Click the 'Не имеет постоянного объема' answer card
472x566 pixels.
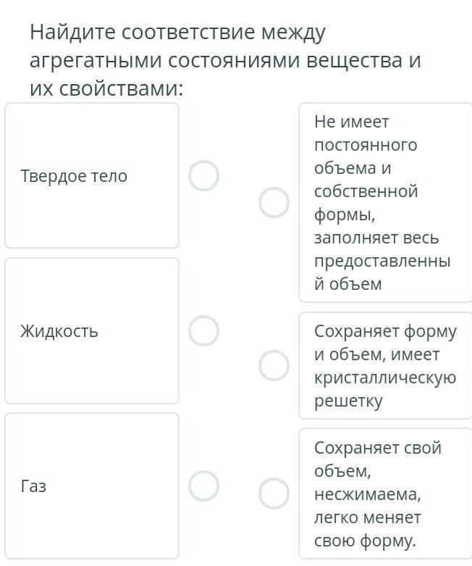coord(385,202)
